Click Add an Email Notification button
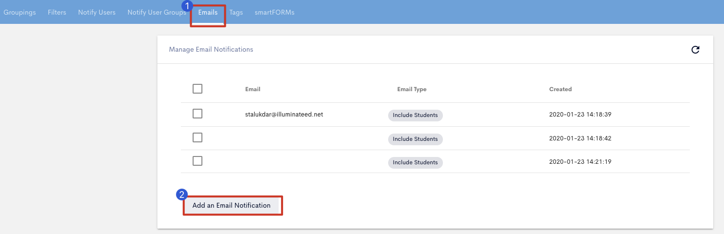The image size is (724, 234). (x=231, y=205)
